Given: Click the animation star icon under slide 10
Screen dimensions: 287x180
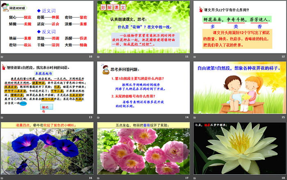Looking at the screenshot, I should [2, 57].
